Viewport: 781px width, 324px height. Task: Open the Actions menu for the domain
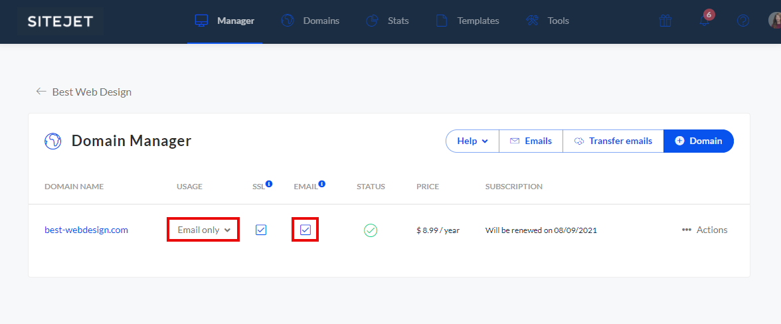pyautogui.click(x=705, y=230)
